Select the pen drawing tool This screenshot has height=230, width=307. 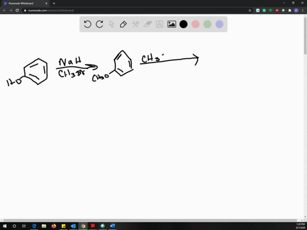click(123, 24)
